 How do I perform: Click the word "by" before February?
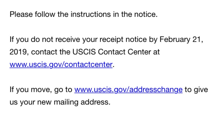[153, 39]
